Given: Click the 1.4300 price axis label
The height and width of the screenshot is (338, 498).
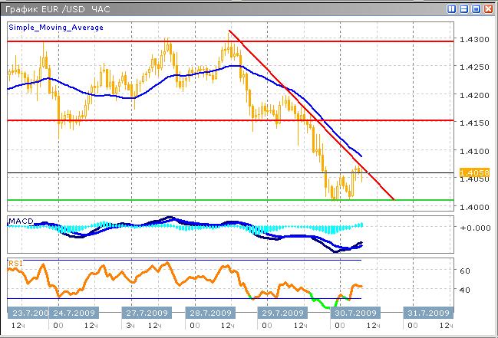Looking at the screenshot, I should (x=474, y=39).
